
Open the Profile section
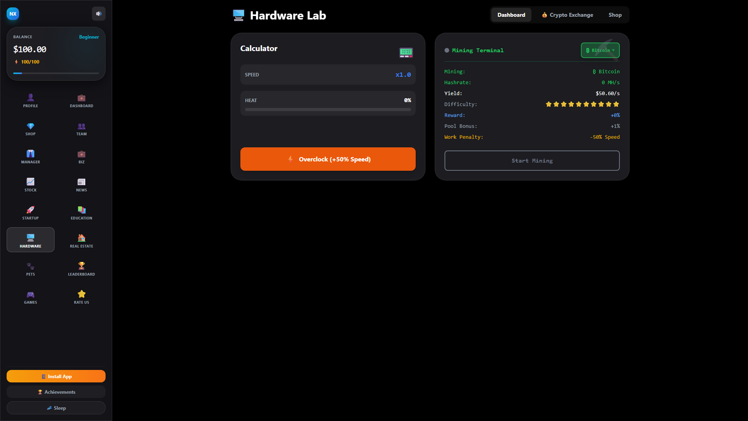30,101
